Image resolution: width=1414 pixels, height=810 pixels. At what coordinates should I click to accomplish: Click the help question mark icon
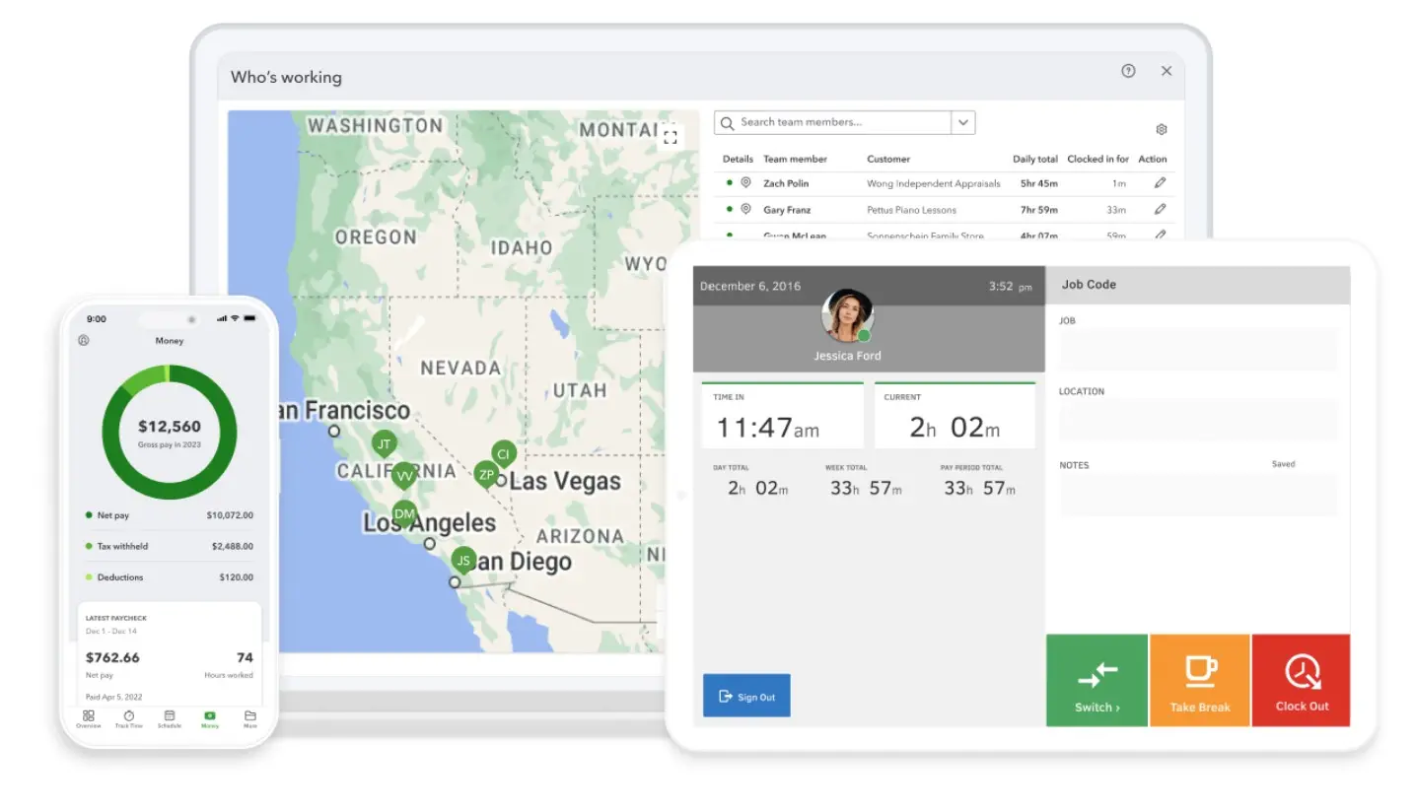[x=1128, y=71]
